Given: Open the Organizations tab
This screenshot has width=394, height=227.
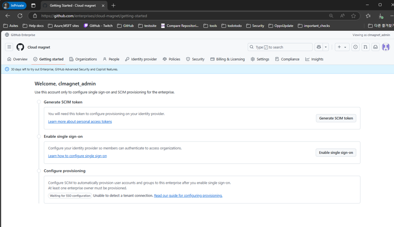Looking at the screenshot, I should pos(83,59).
